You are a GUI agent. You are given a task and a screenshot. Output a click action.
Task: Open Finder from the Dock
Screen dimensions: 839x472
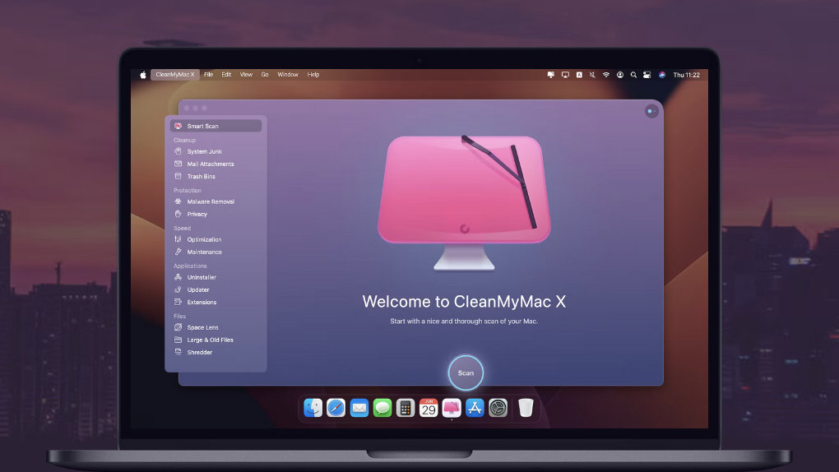(313, 408)
